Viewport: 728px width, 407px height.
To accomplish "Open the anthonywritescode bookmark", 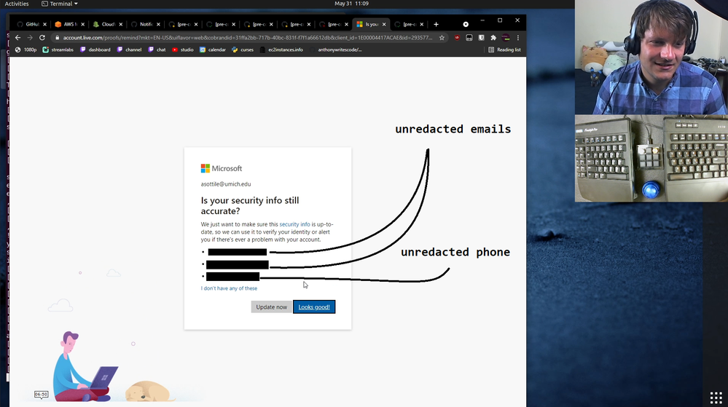I will click(x=336, y=50).
